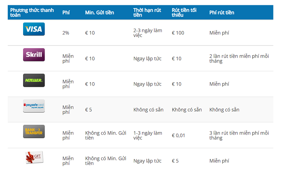Click '1-3 ngày làm việc' in bank row
The width and height of the screenshot is (284, 173).
[x=148, y=135]
